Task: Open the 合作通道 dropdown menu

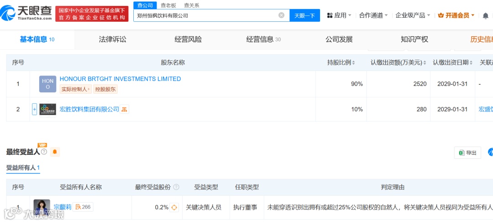Action: click(x=373, y=15)
